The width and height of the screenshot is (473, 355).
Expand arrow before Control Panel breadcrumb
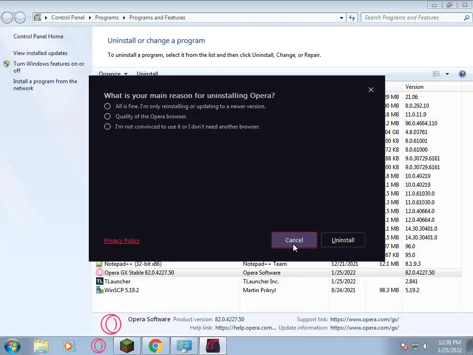tap(46, 18)
